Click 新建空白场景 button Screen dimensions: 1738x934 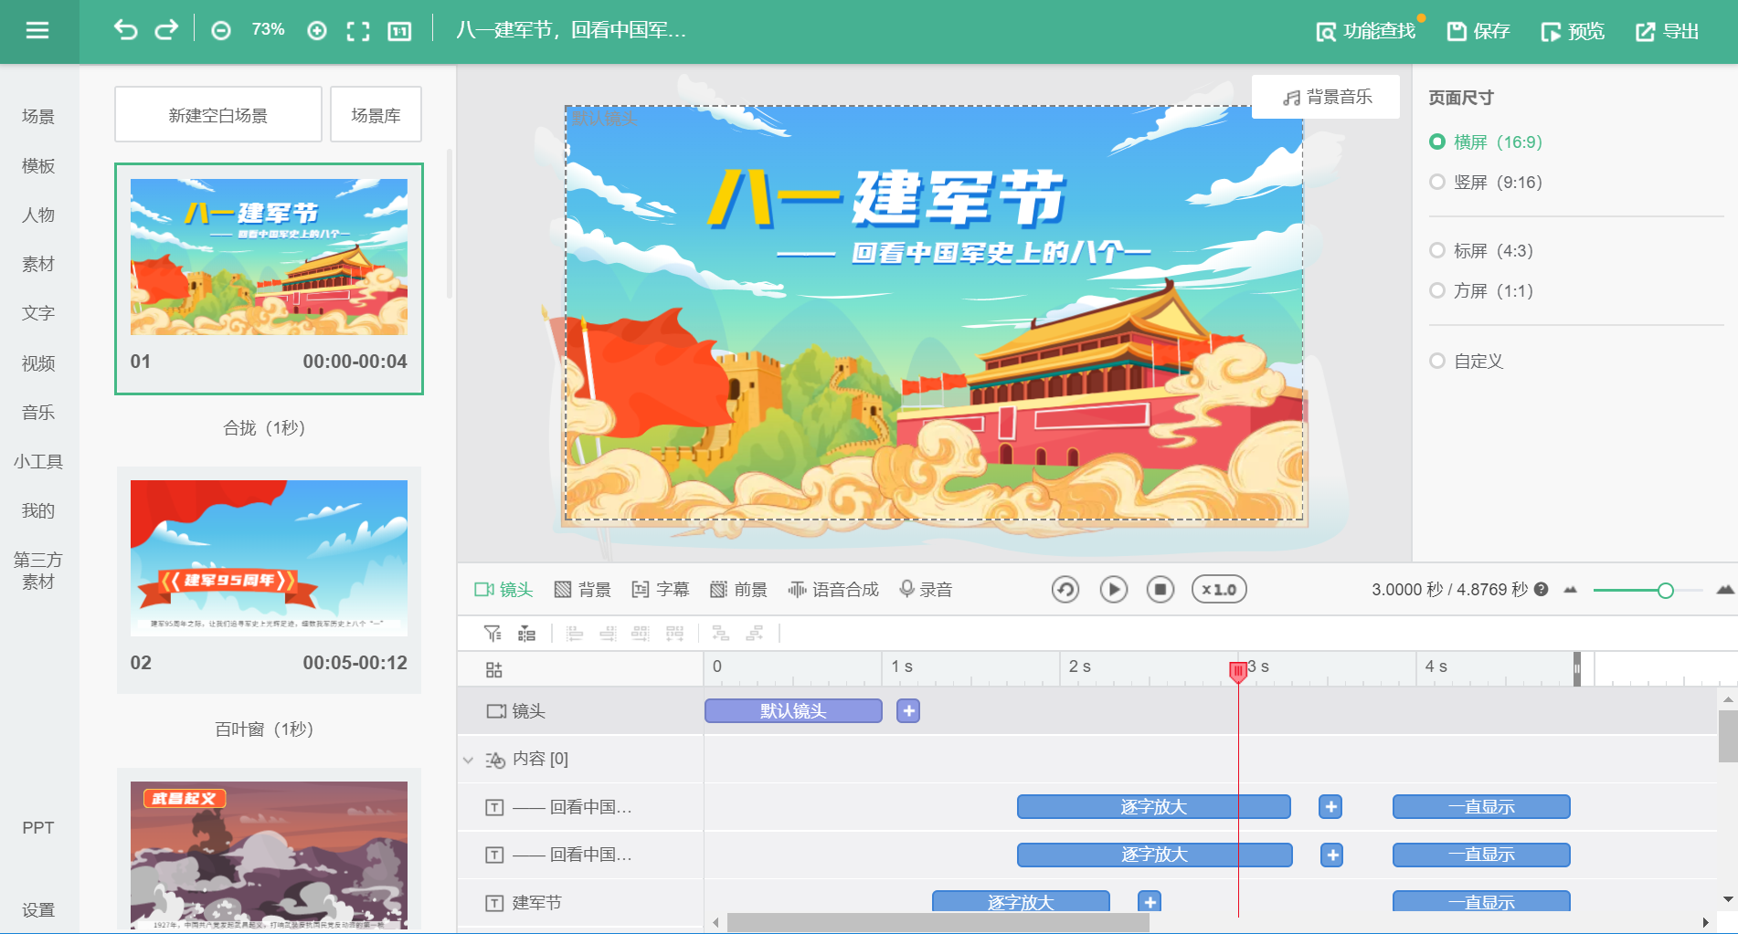218,115
